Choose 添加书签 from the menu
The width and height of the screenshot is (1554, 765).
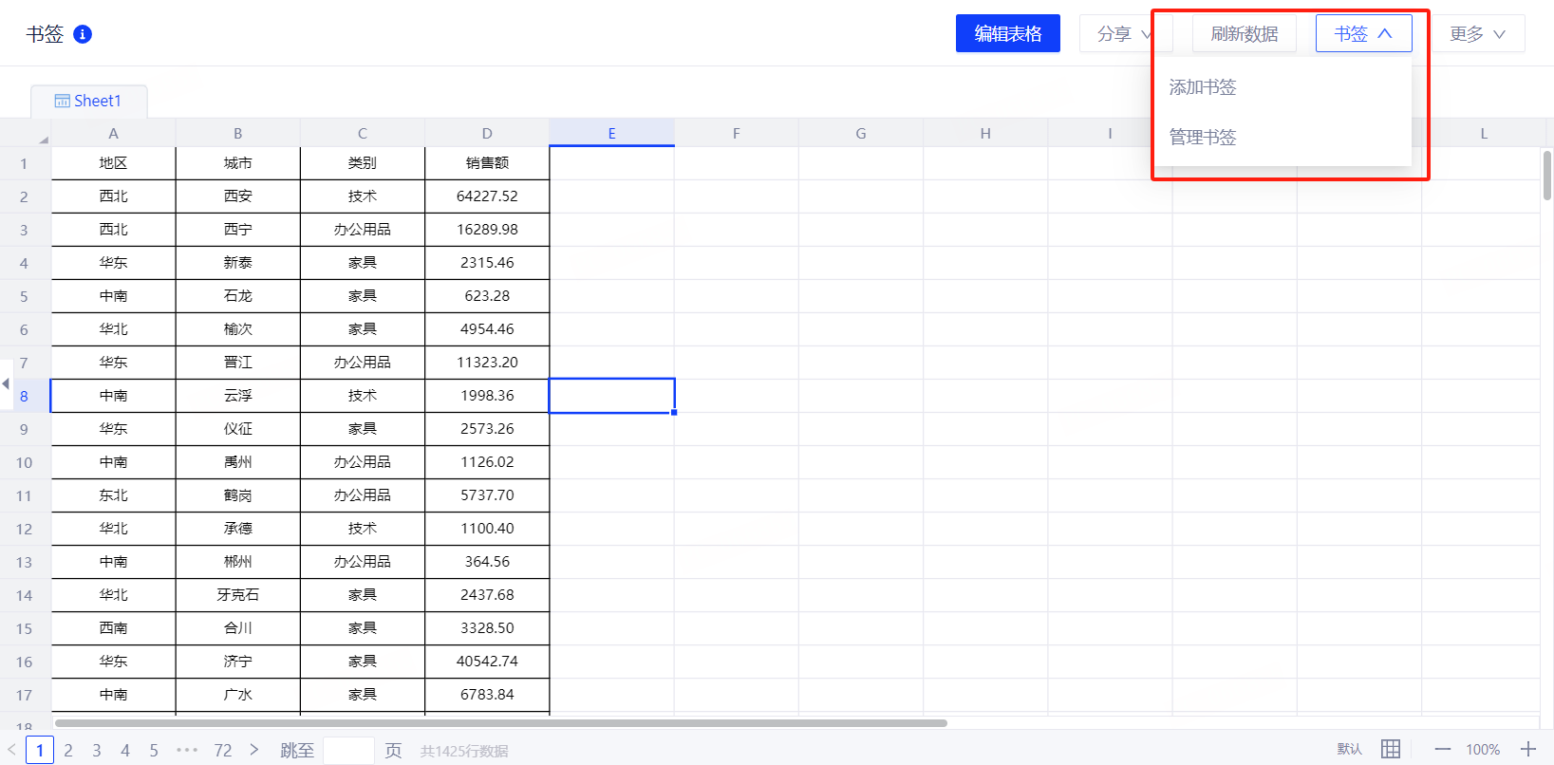tap(1203, 87)
